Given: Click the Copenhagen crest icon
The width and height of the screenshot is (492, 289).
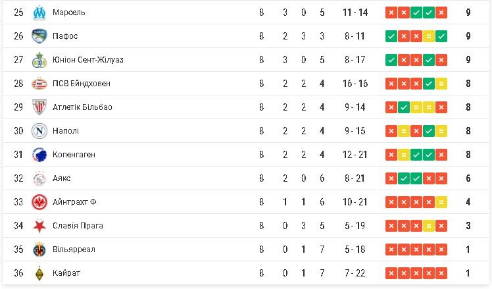Looking at the screenshot, I should (39, 155).
